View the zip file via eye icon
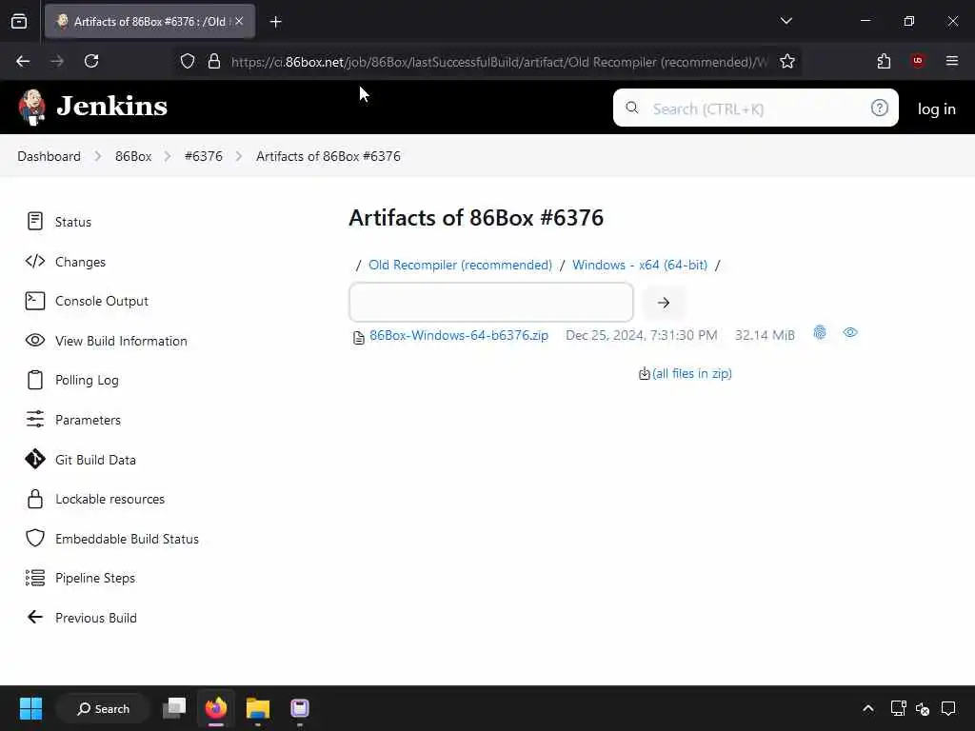This screenshot has width=975, height=731. 850,333
